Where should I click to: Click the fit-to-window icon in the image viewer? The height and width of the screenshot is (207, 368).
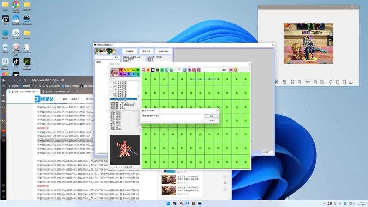(292, 82)
